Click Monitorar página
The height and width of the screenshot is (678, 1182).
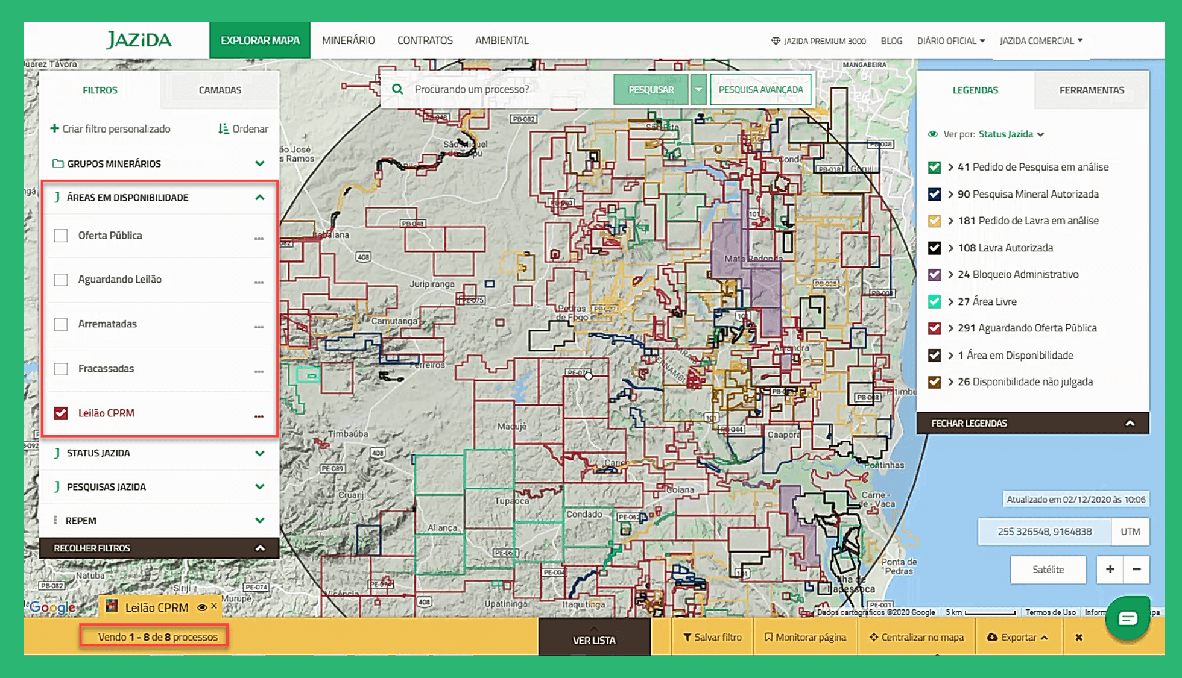tap(805, 638)
